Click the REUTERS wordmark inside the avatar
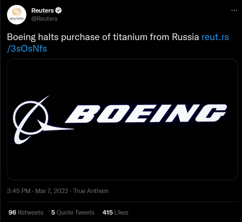 17,19
